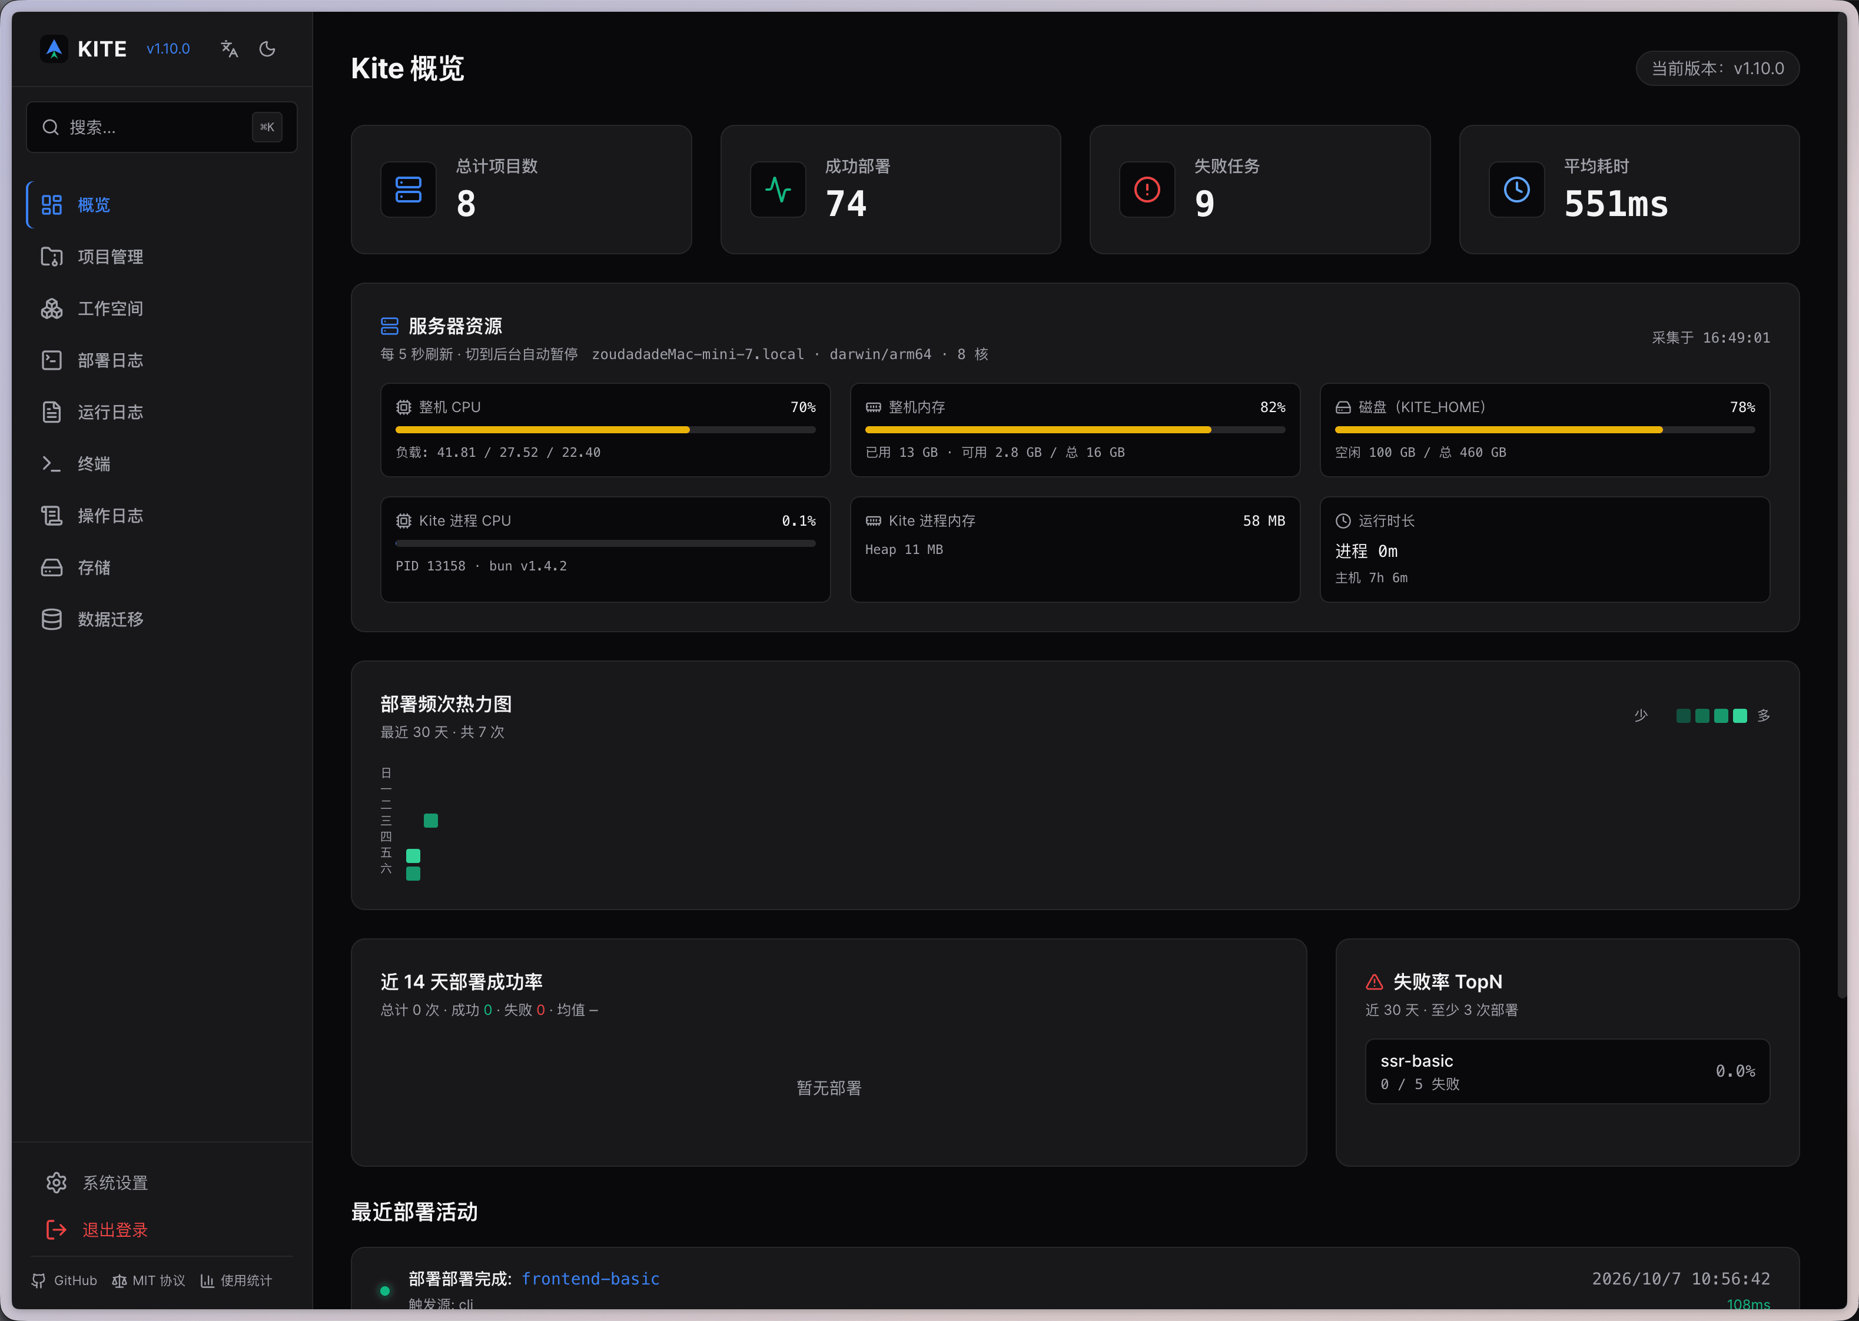The image size is (1859, 1321).
Task: Open the 使用统计 footer link
Action: (x=237, y=1280)
